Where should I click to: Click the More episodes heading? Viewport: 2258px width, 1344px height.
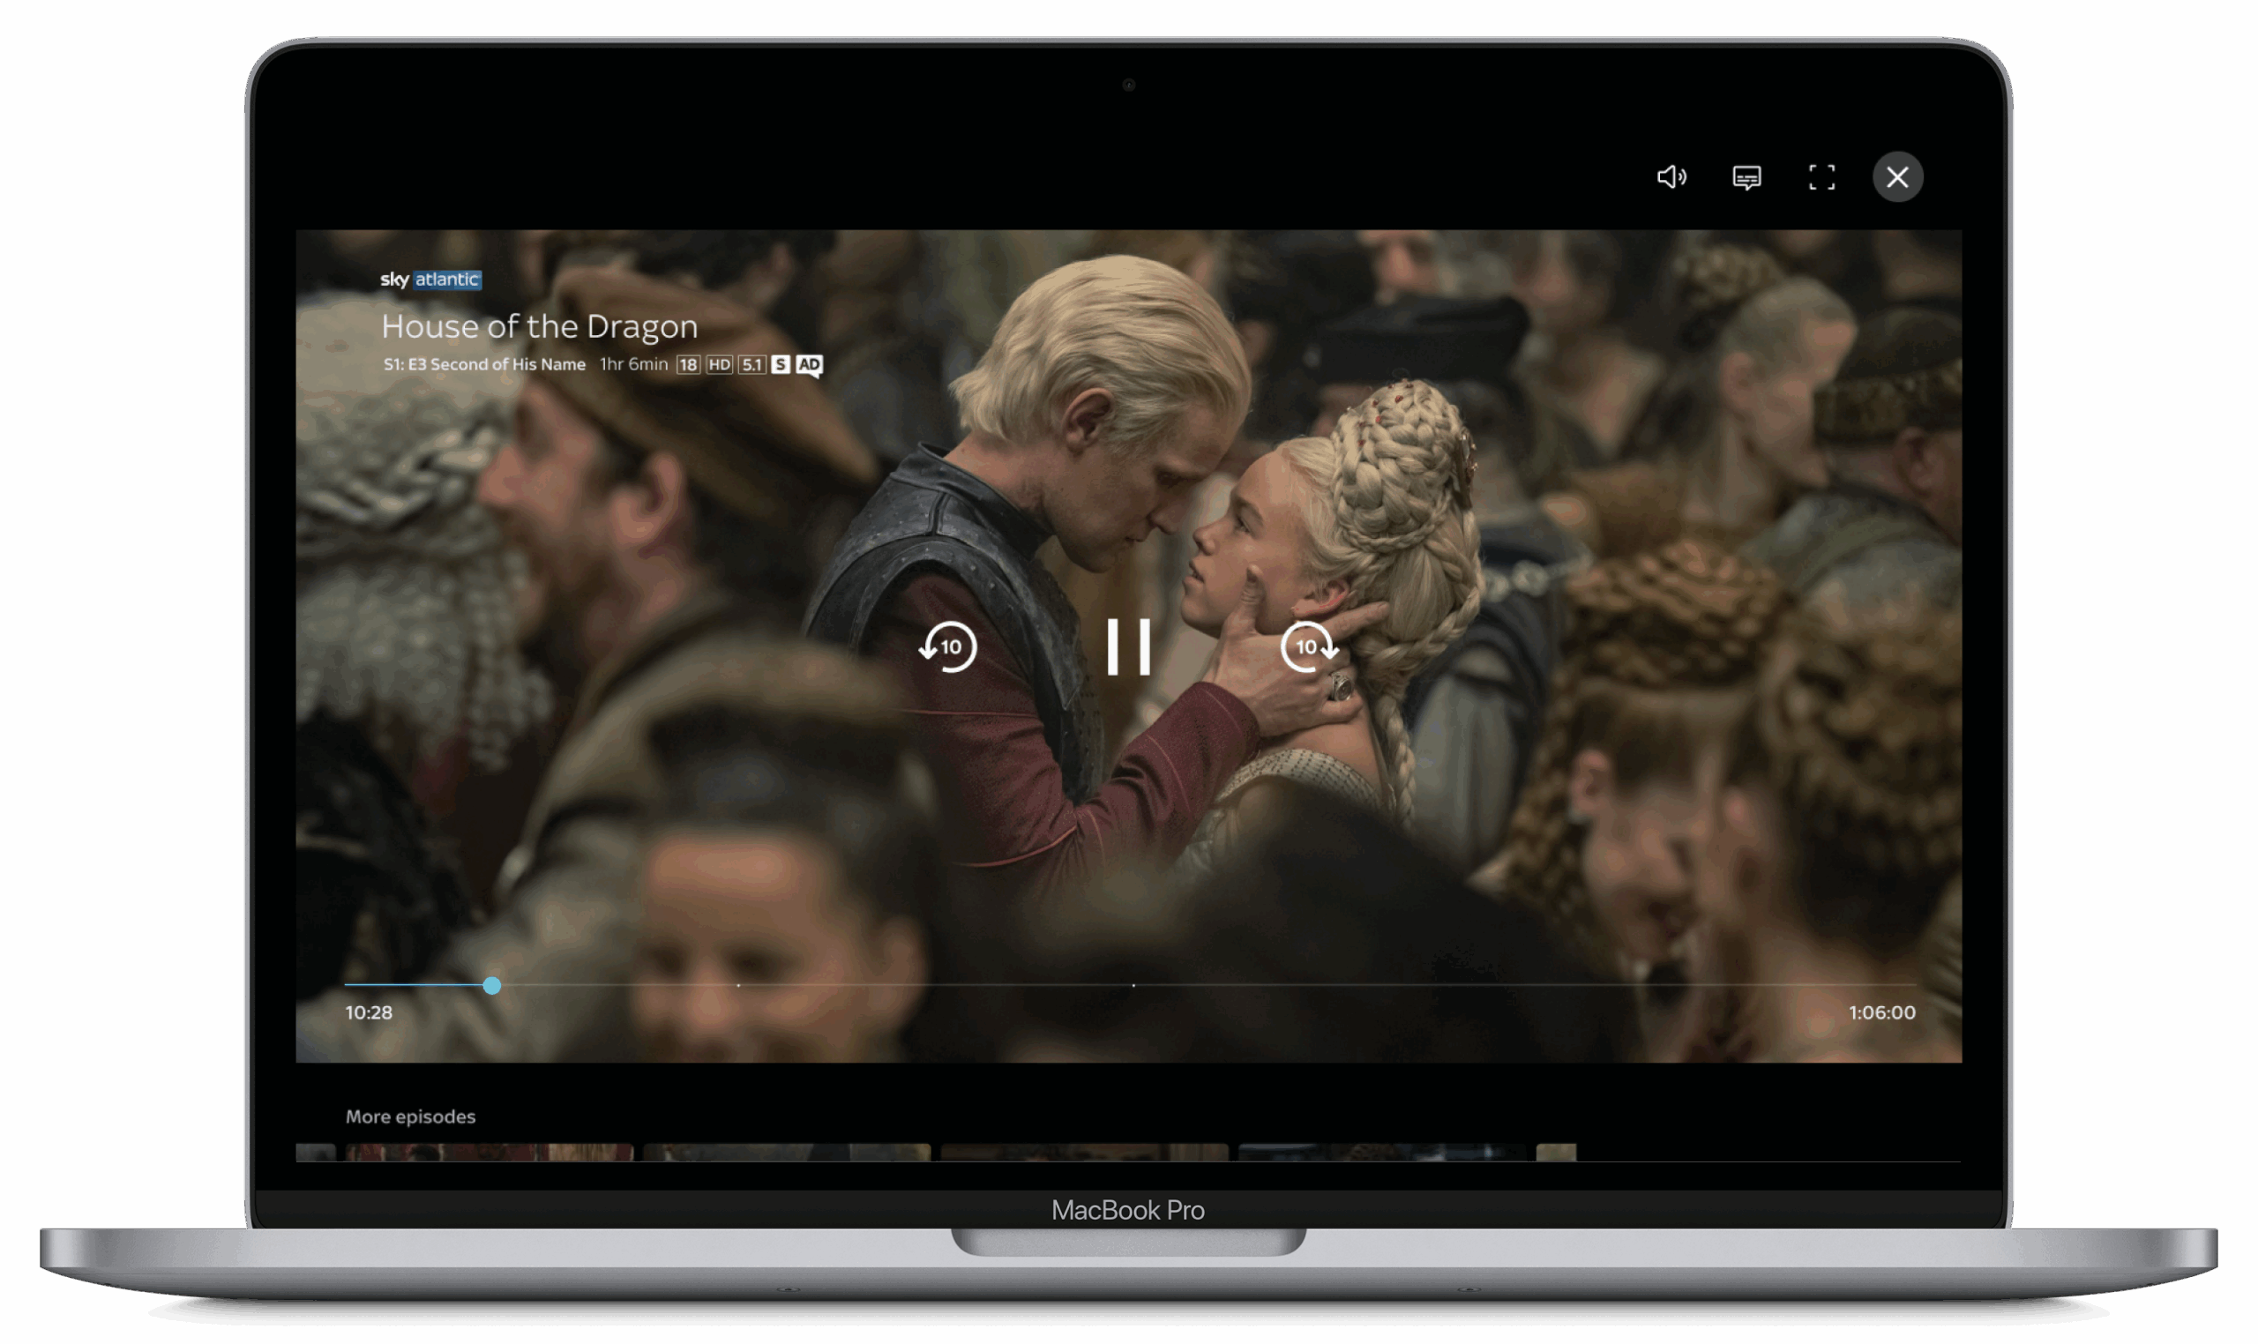coord(410,1116)
